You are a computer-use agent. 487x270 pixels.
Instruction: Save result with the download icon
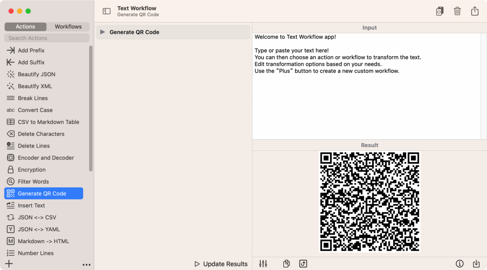click(476, 264)
